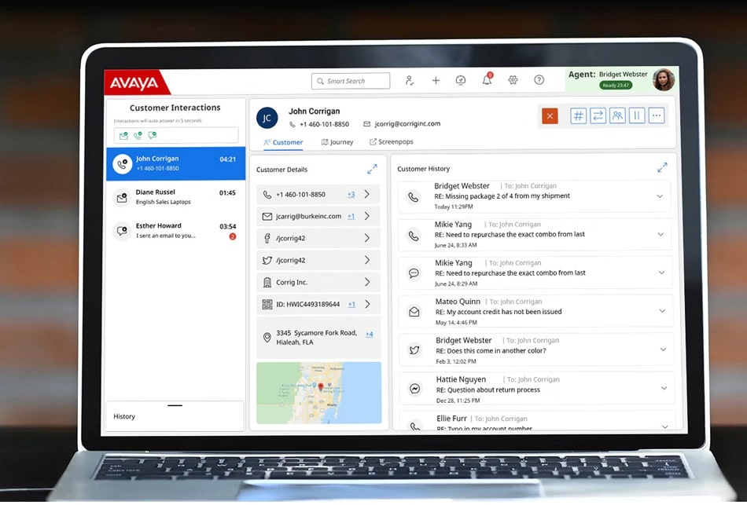Click the chat filter icon under Customer Interactions
747x505 pixels.
pyautogui.click(x=153, y=136)
